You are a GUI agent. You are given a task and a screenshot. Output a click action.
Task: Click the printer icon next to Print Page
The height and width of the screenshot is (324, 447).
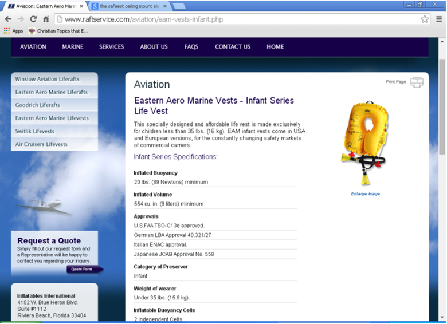pyautogui.click(x=417, y=82)
